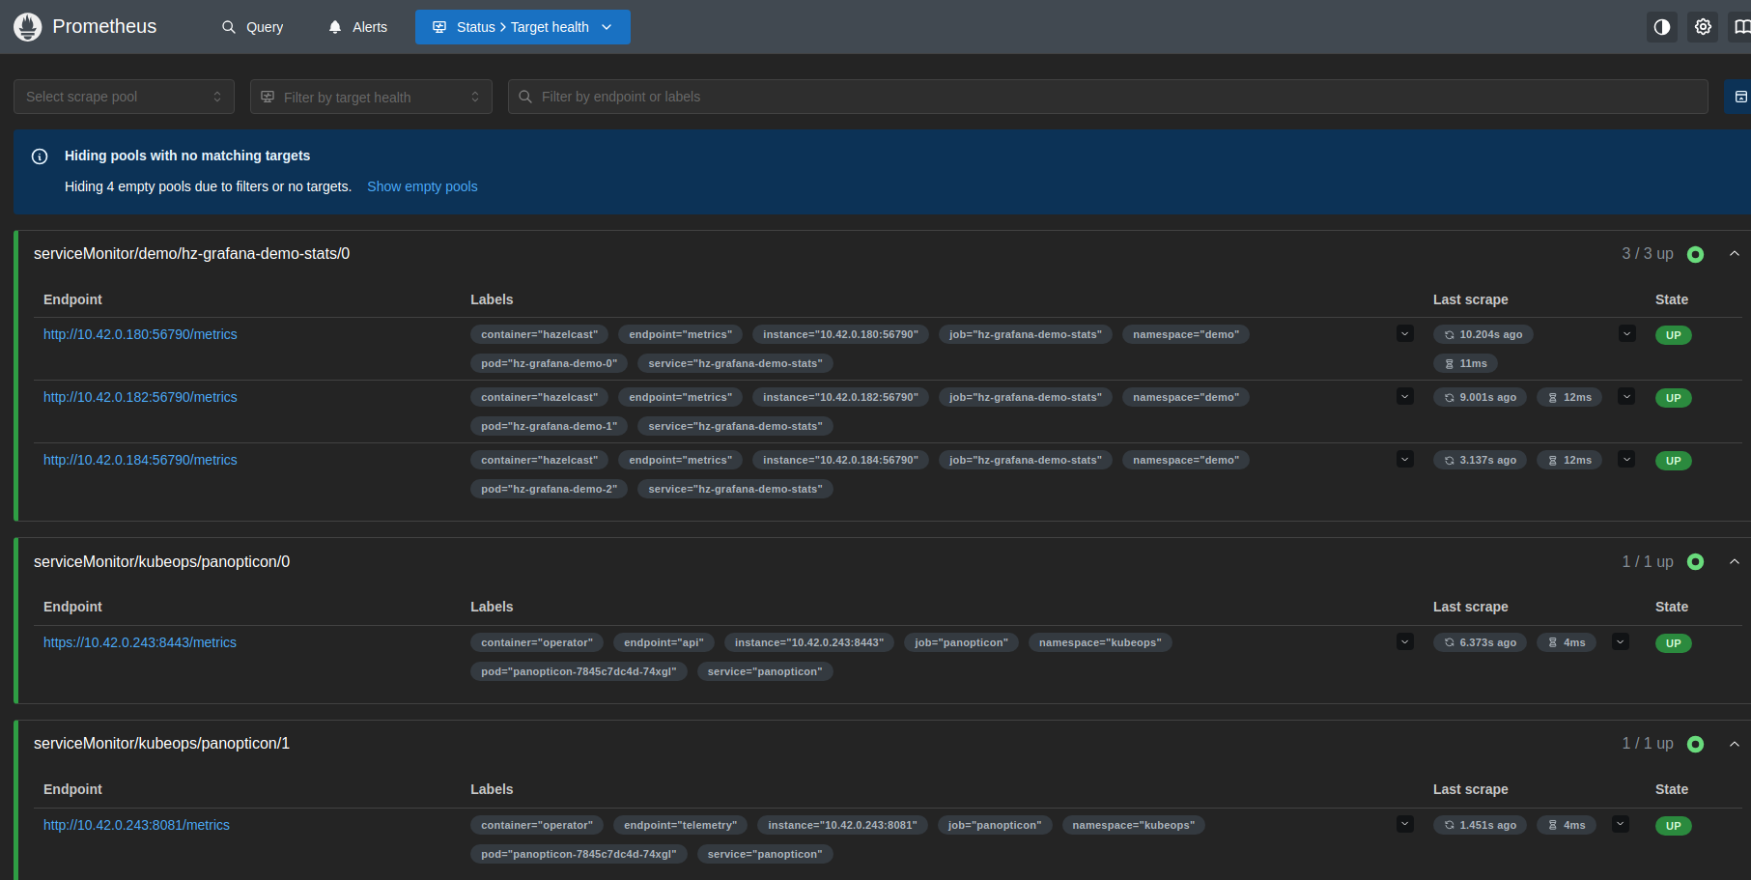Click the green health ring for hz-grafana-demo-stats/0
The height and width of the screenshot is (880, 1751).
pyautogui.click(x=1695, y=254)
